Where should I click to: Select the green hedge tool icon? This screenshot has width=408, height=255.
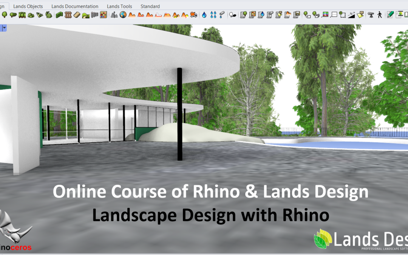[59, 15]
